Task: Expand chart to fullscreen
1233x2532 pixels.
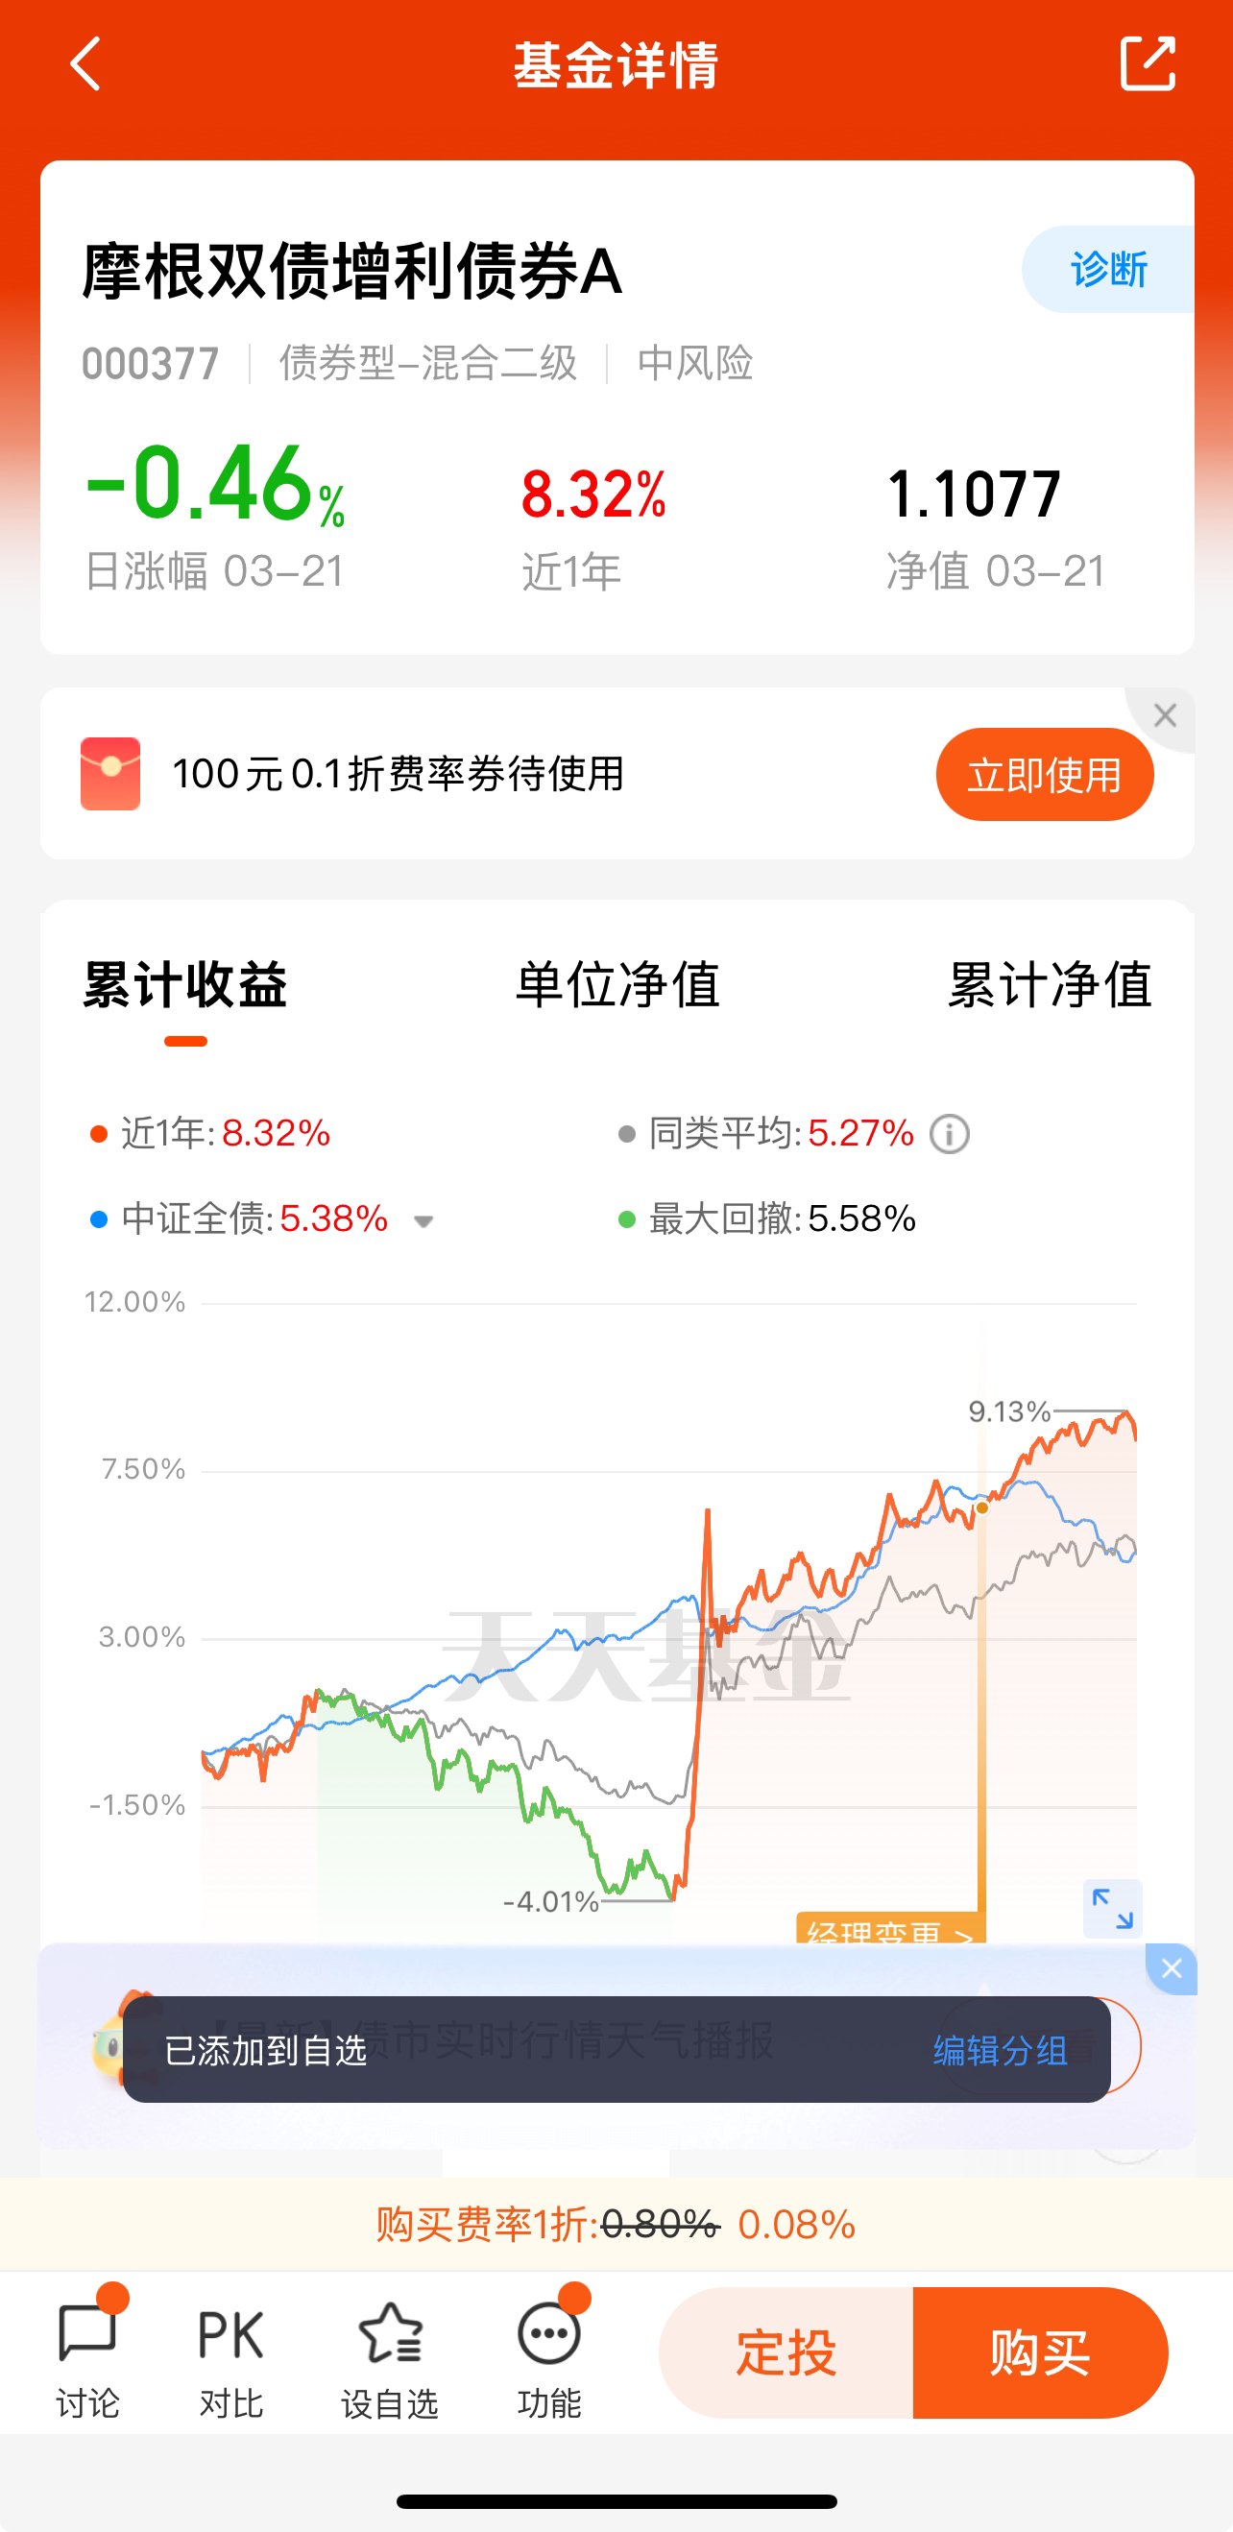Action: [1112, 1909]
